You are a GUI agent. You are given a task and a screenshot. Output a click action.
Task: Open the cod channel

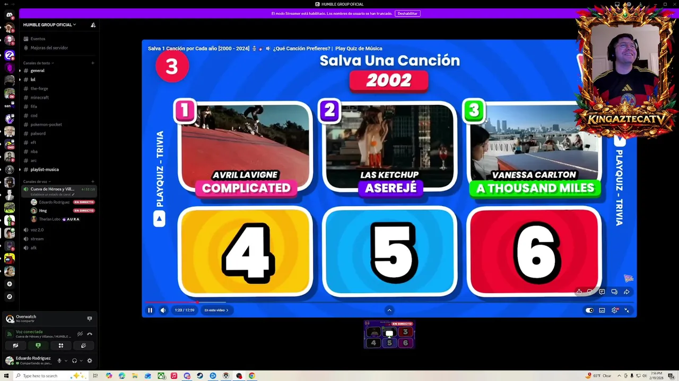pyautogui.click(x=58, y=115)
